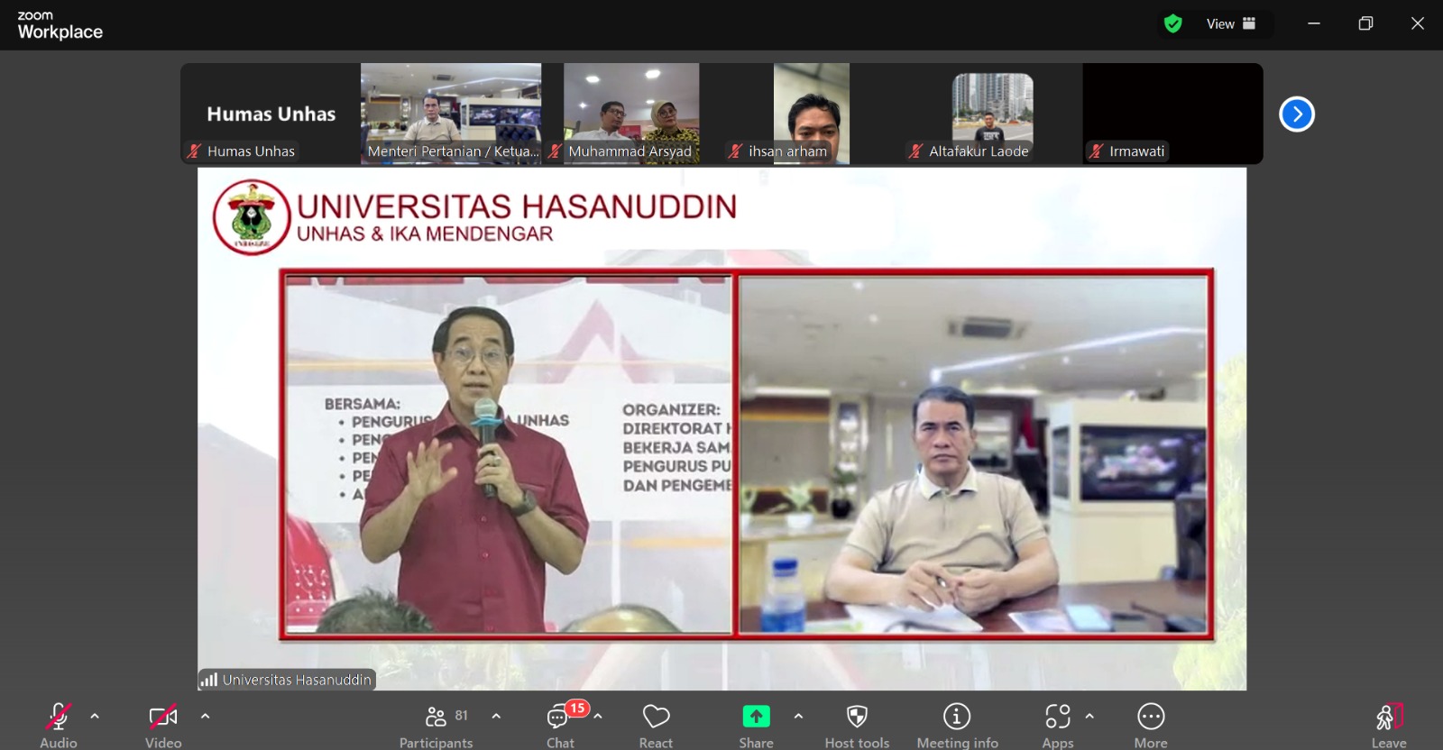
Task: Click green encryption shield icon
Action: tap(1172, 23)
